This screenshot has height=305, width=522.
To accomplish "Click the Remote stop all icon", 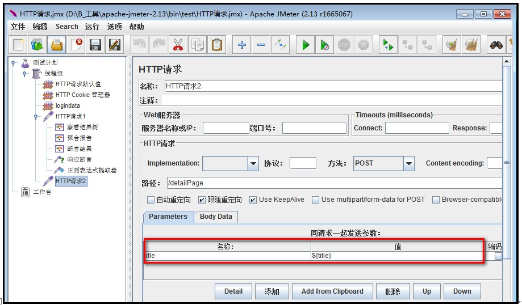I will tap(407, 45).
